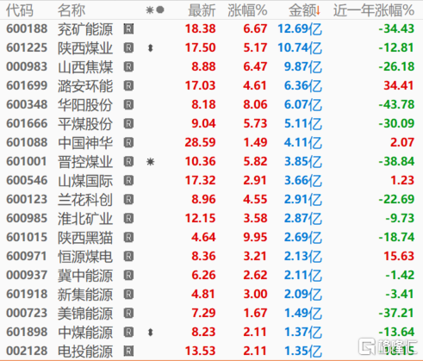The height and width of the screenshot is (361, 423).
Task: Click the 2.13亿 amount for 恒源煤电
Action: [x=303, y=257]
